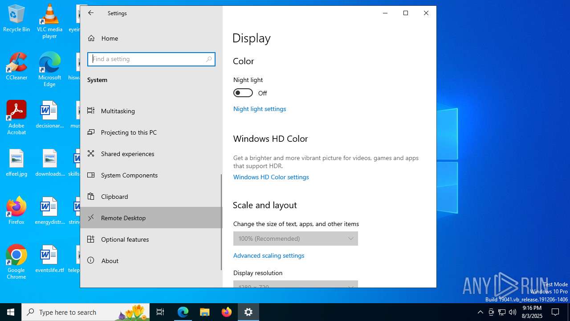Select the elfeel.jpg desktop file
Image resolution: width=570 pixels, height=321 pixels.
pos(16,163)
